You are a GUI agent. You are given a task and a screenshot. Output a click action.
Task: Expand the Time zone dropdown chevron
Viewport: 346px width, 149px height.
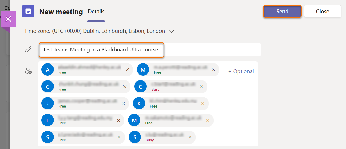pos(171,31)
